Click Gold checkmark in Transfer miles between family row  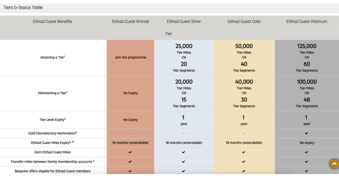pos(244,162)
